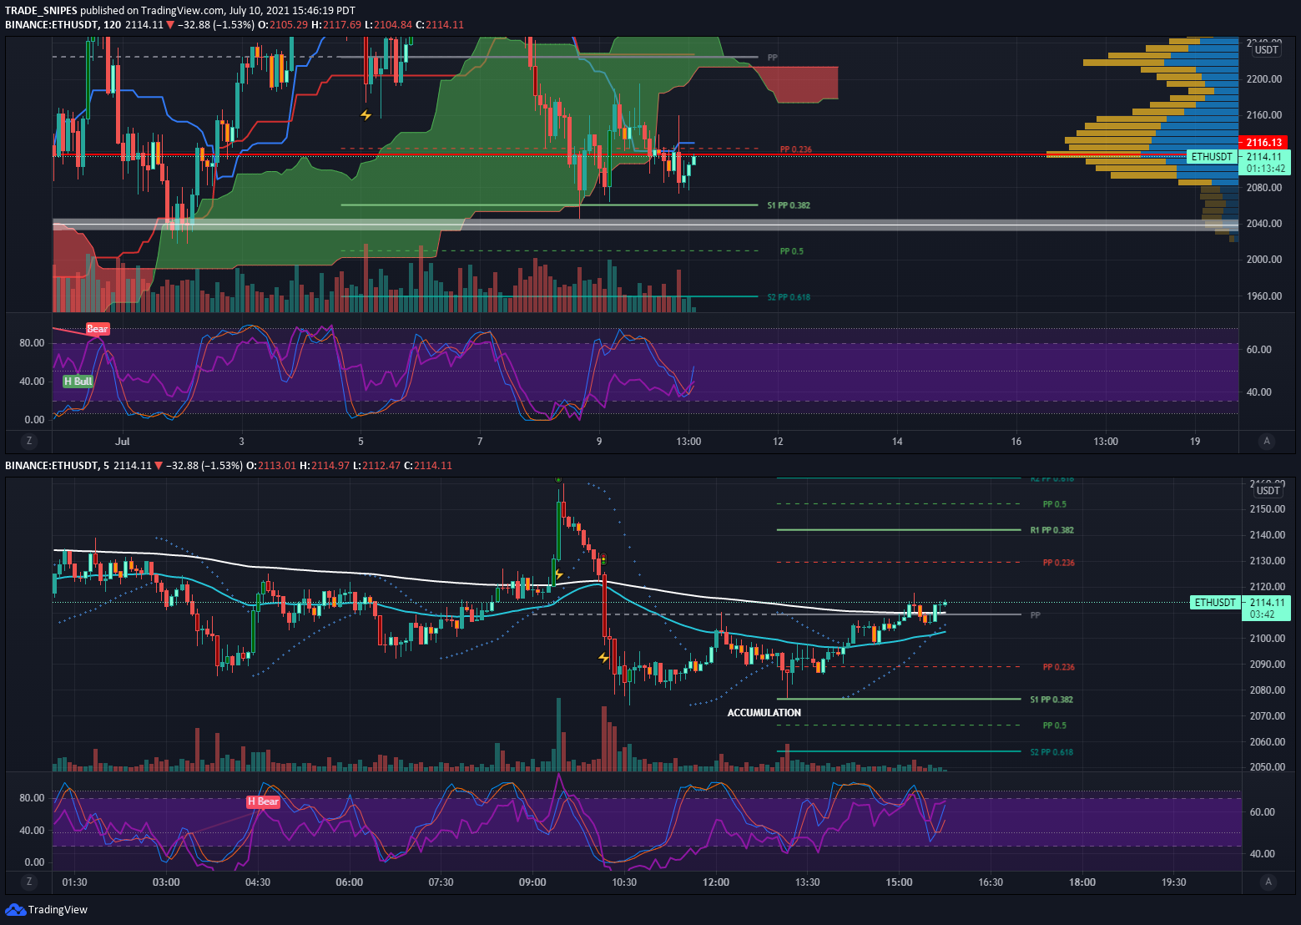1301x925 pixels.
Task: Click the H Bull divergence label
Action: (78, 382)
